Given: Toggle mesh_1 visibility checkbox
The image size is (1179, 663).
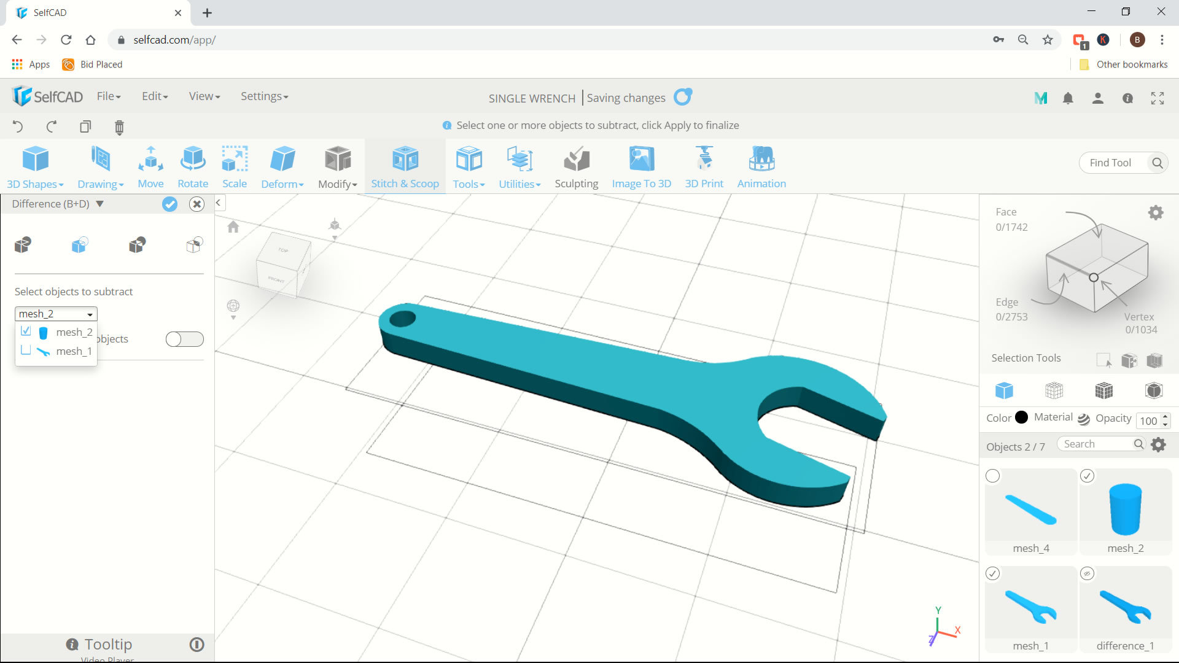Looking at the screenshot, I should (26, 350).
